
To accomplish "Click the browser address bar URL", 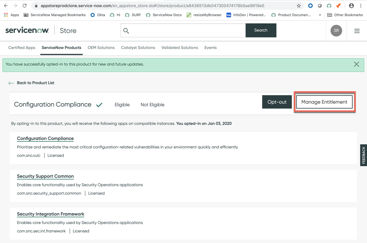I will coord(153,6).
